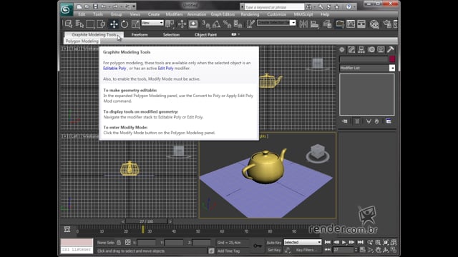
Task: Open the 3ds Max application menu logo
Action: point(67,9)
